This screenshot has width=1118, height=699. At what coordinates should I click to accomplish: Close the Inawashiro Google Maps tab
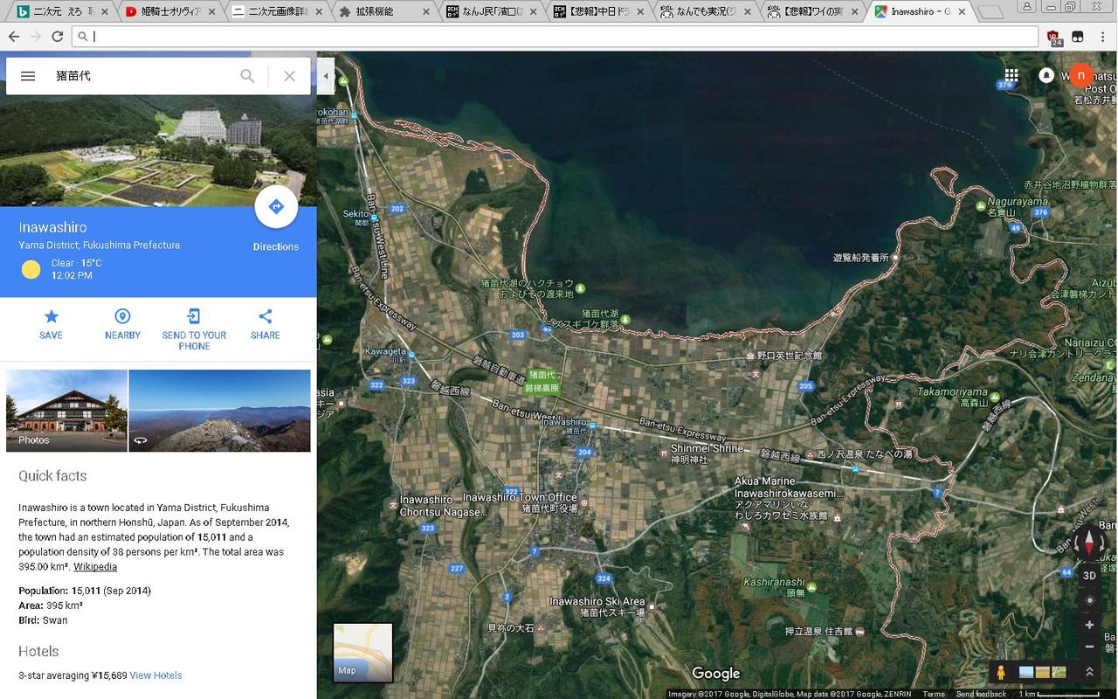[x=961, y=12]
